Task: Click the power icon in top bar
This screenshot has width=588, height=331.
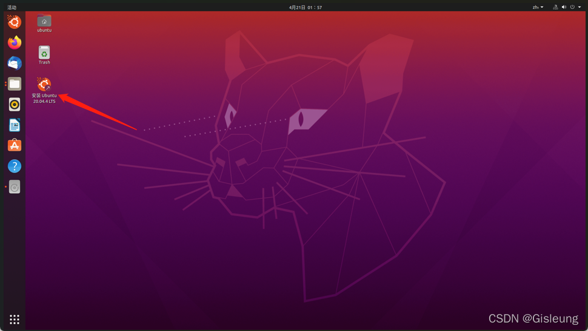Action: pos(572,7)
